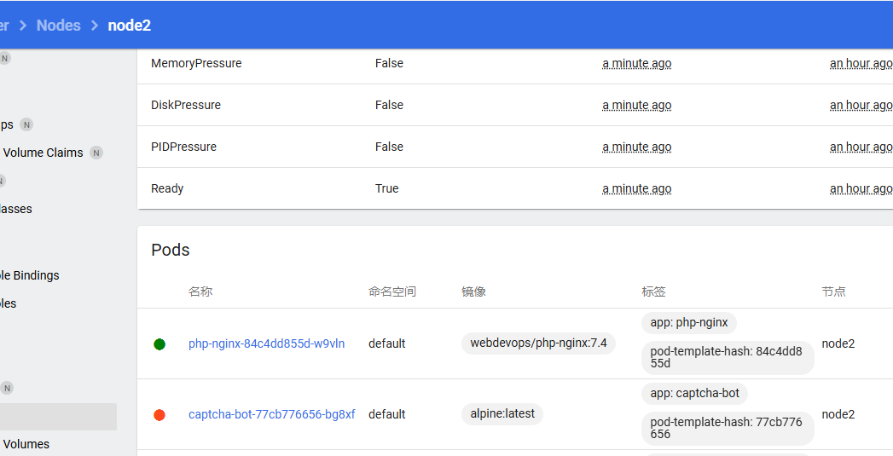Click the breadcrumb chevron before node2
Screen dimensions: 893x456
95,26
